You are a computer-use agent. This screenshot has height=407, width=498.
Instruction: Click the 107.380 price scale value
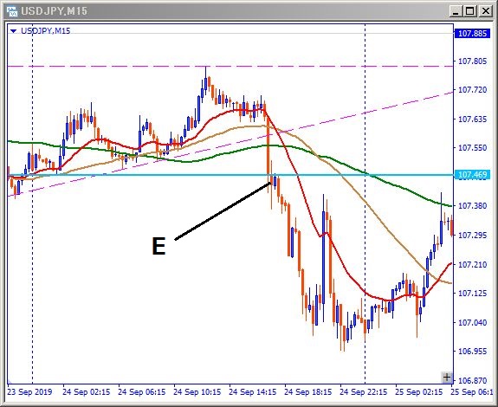coord(472,206)
